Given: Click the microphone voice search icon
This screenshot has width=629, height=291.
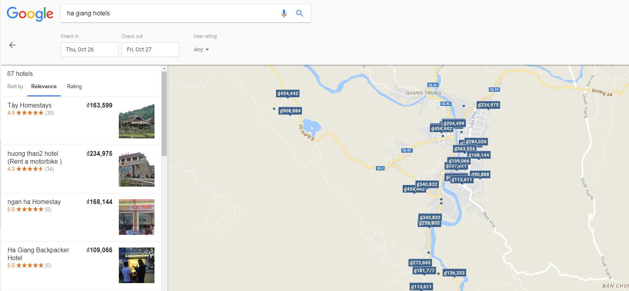Looking at the screenshot, I should tap(284, 13).
